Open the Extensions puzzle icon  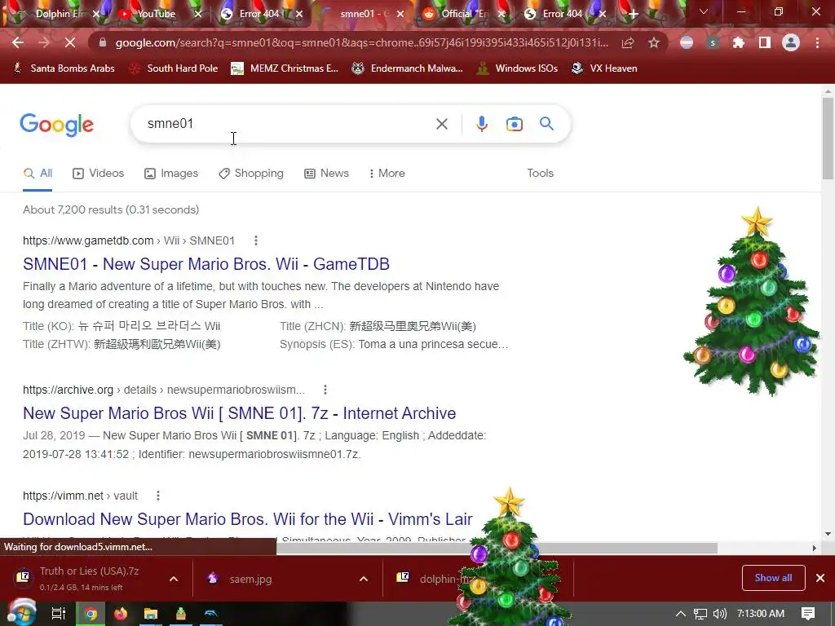(x=738, y=42)
